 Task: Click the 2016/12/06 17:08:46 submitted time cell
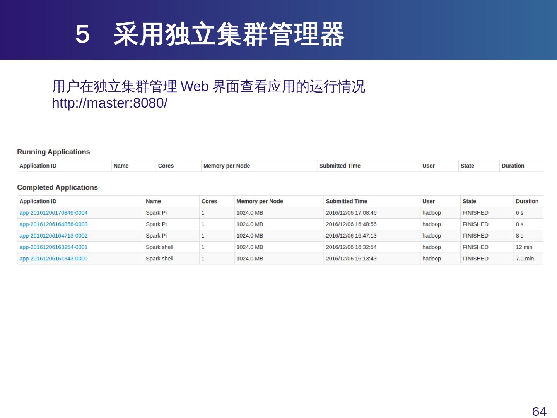pos(351,213)
